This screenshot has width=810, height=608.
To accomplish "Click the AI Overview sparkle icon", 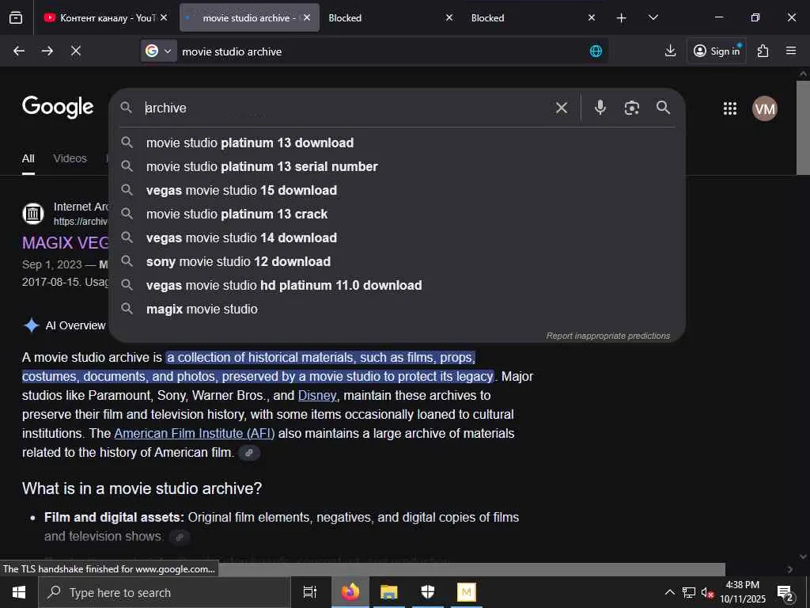I will pos(32,325).
